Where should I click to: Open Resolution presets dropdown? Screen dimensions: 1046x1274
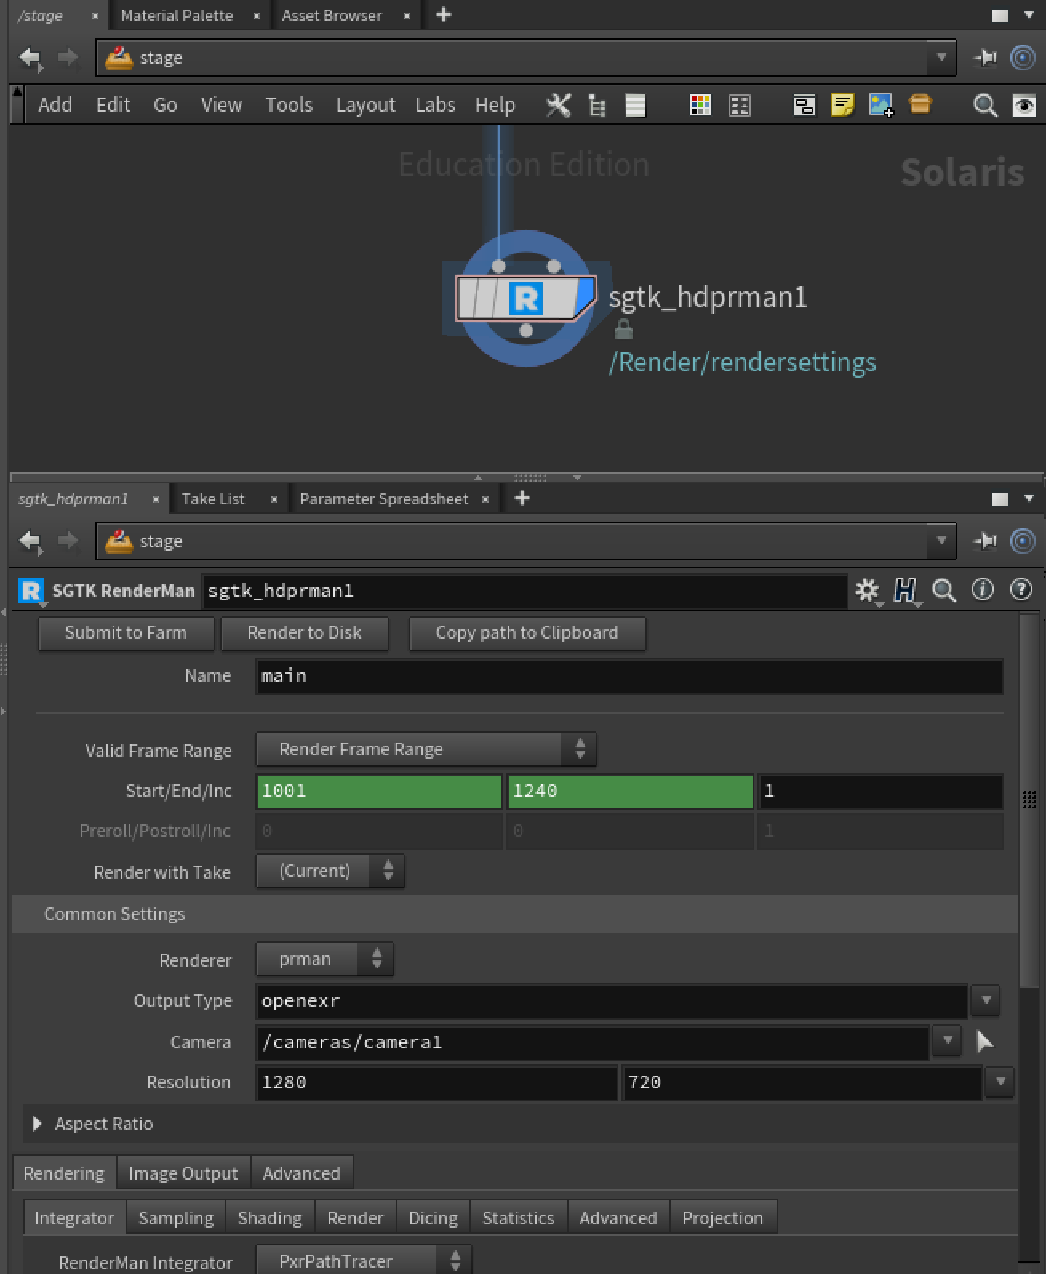1000,1082
